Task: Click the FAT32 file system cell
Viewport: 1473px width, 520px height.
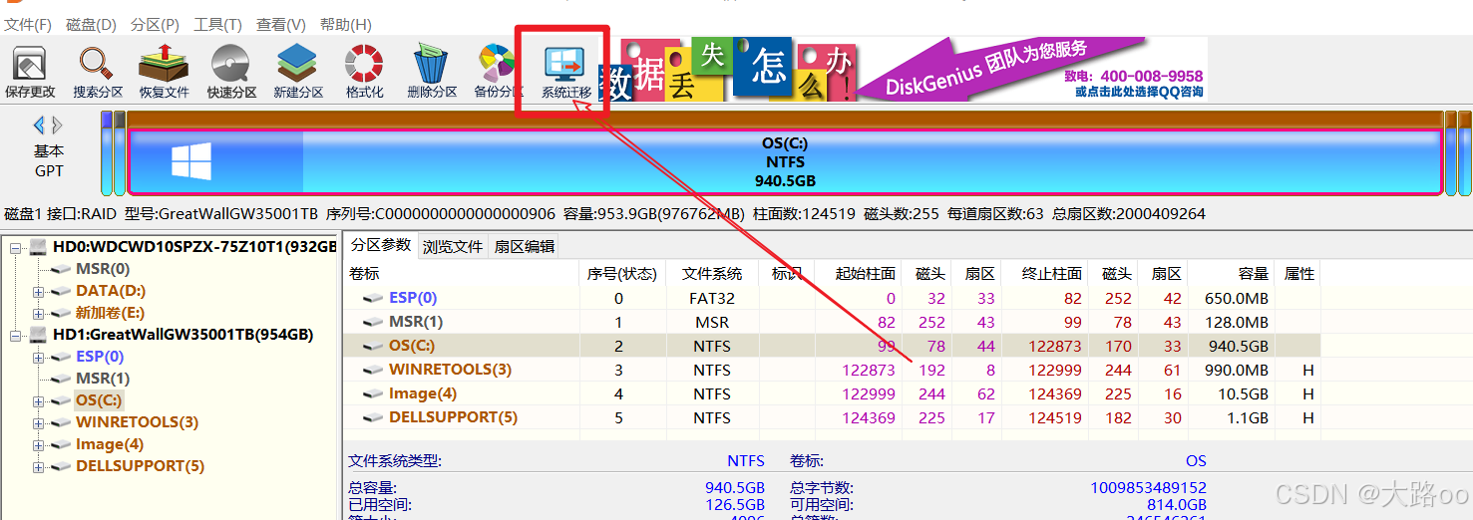Action: click(x=712, y=298)
